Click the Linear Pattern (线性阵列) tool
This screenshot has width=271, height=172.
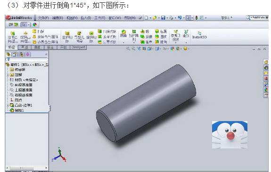point(134,35)
